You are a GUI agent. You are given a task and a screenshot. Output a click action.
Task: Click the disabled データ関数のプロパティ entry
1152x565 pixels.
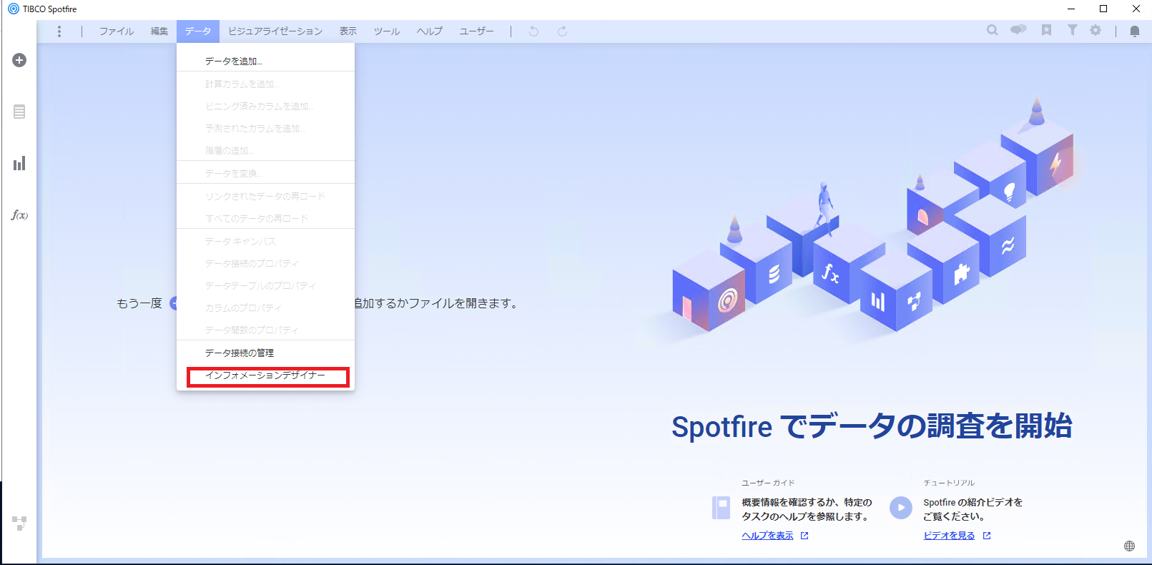(x=265, y=330)
